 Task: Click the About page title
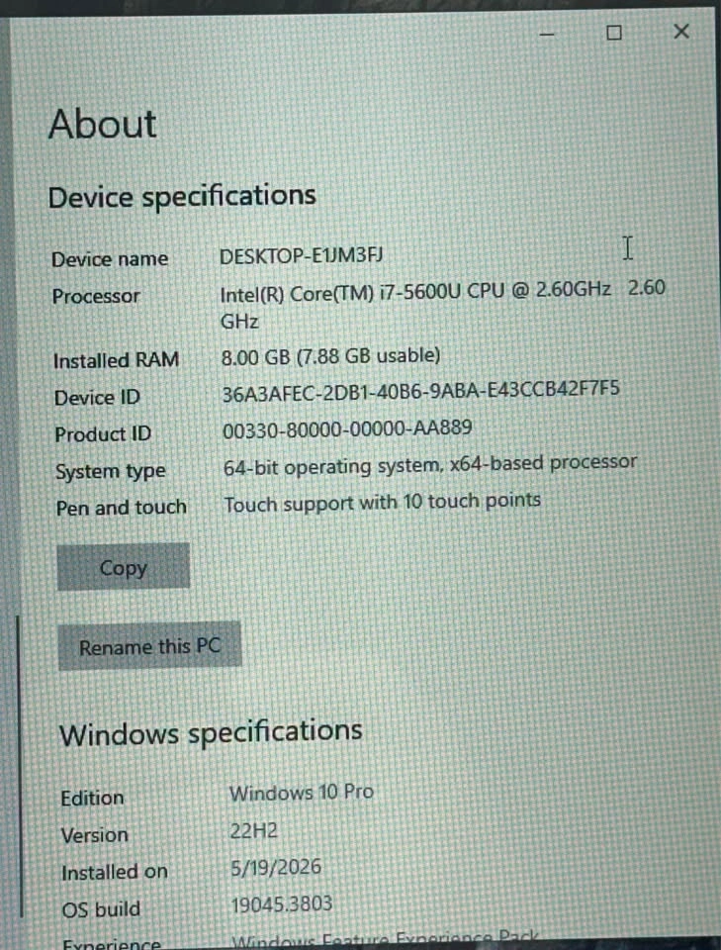pyautogui.click(x=102, y=125)
